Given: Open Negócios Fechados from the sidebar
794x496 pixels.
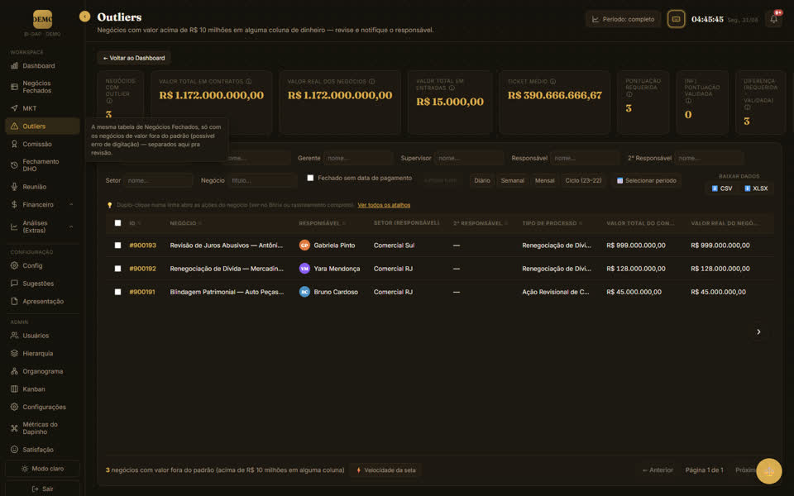Looking at the screenshot, I should (x=36, y=87).
